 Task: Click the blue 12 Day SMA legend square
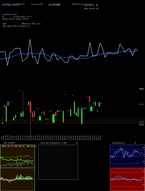click(x=3, y=5)
